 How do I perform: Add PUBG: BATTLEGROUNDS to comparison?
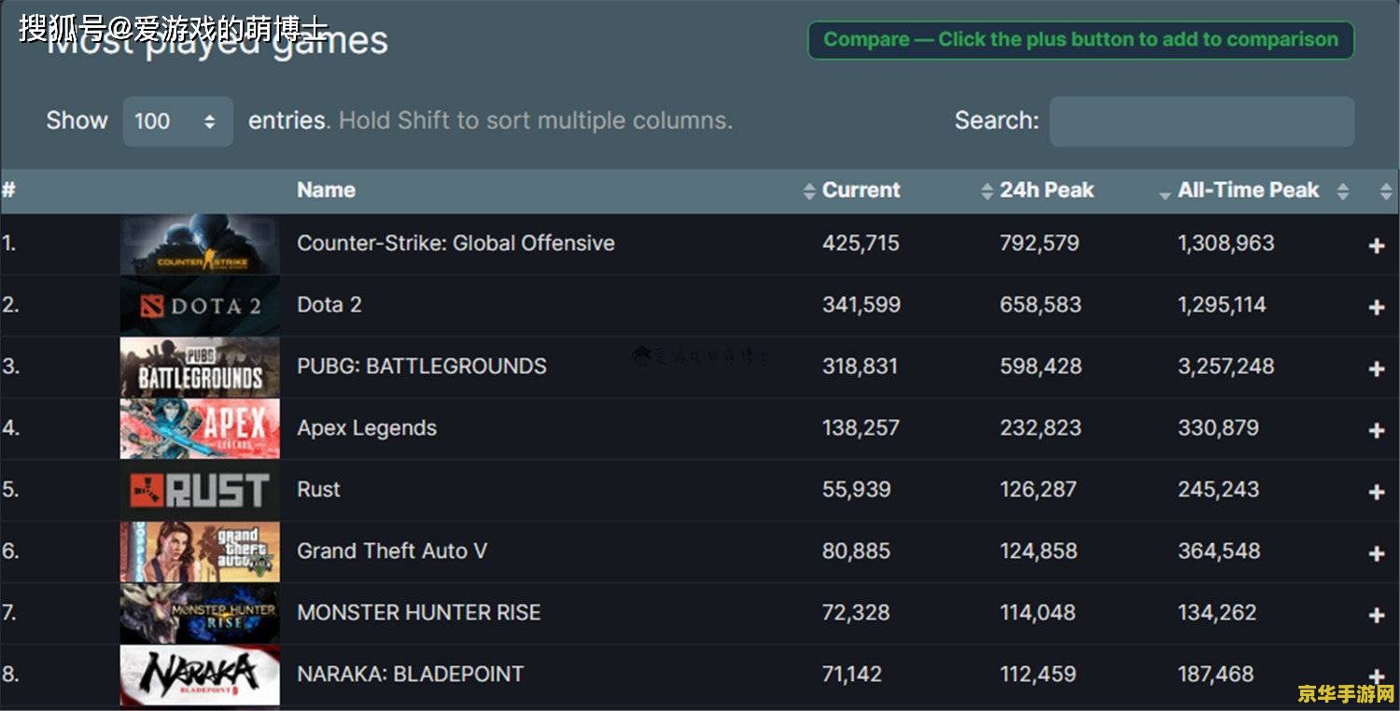pyautogui.click(x=1376, y=369)
